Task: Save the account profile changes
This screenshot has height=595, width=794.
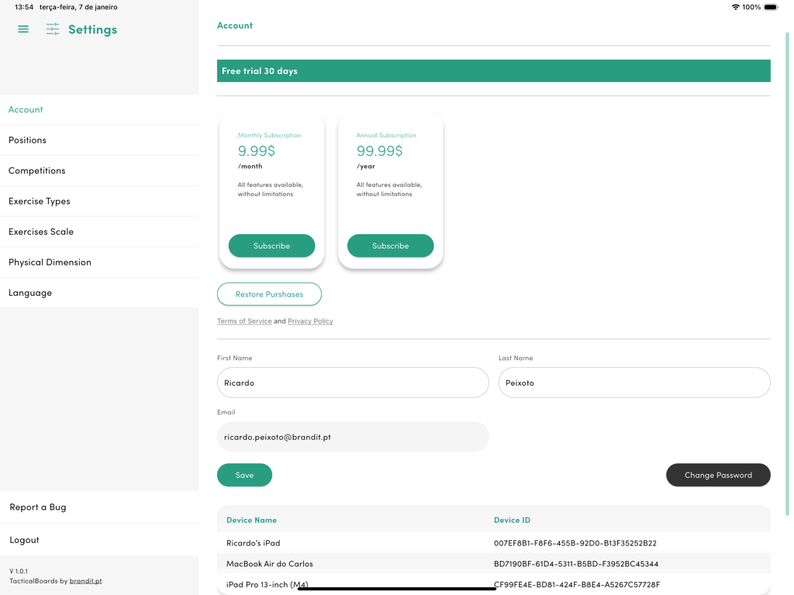Action: pos(244,475)
